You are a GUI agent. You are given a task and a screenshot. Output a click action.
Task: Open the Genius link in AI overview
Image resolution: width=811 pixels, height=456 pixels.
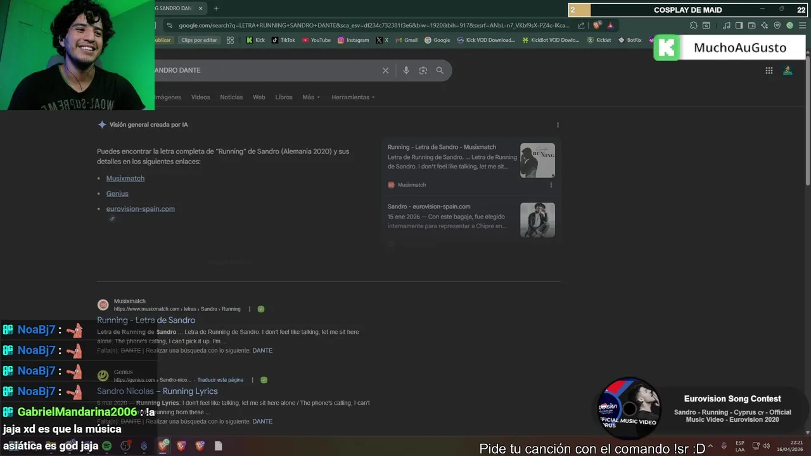coord(117,194)
